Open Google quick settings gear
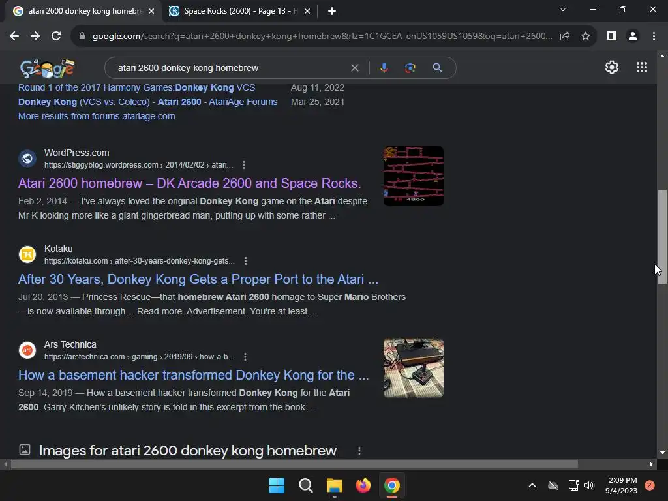Screen dimensions: 668x501 [612, 67]
